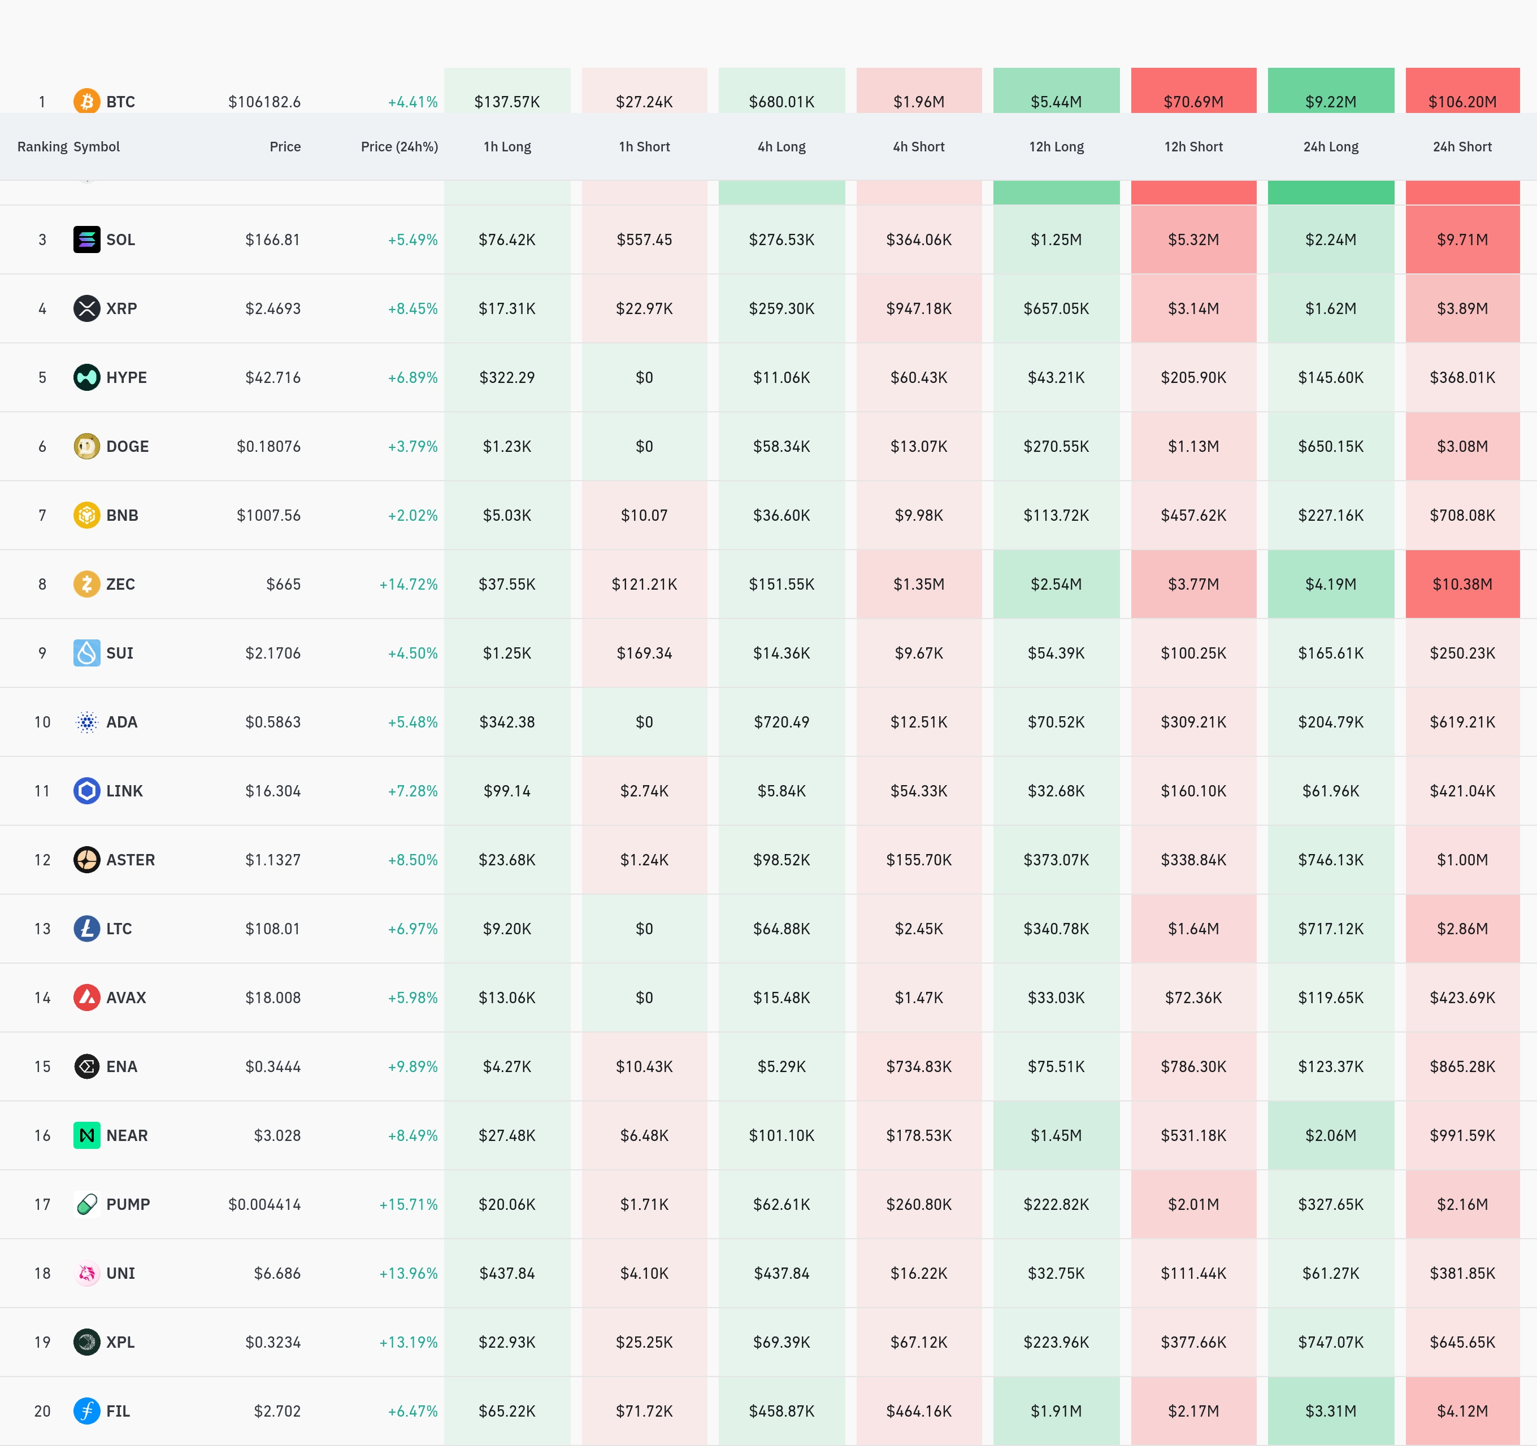Click the Uniswap UNI icon
The image size is (1537, 1446).
coord(86,1273)
